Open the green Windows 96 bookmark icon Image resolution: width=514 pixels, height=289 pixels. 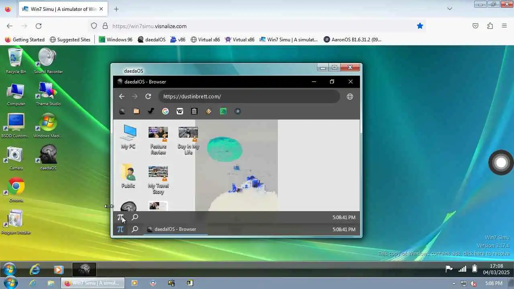pos(223,111)
